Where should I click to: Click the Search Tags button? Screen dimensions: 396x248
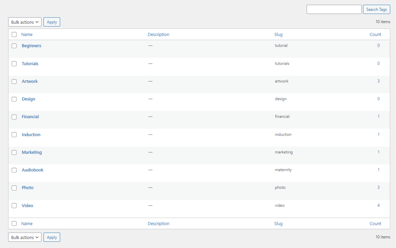pyautogui.click(x=376, y=10)
